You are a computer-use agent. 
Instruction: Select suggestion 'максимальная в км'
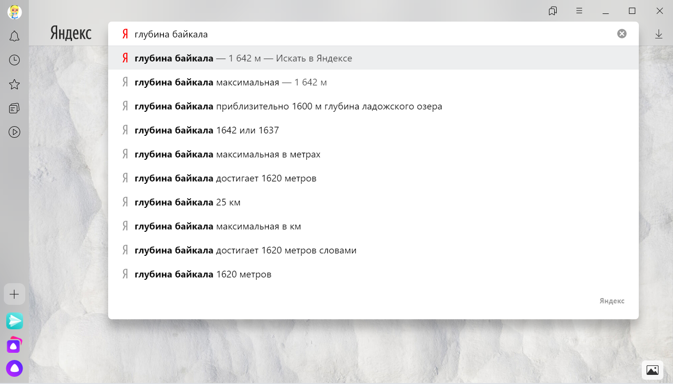pos(374,226)
